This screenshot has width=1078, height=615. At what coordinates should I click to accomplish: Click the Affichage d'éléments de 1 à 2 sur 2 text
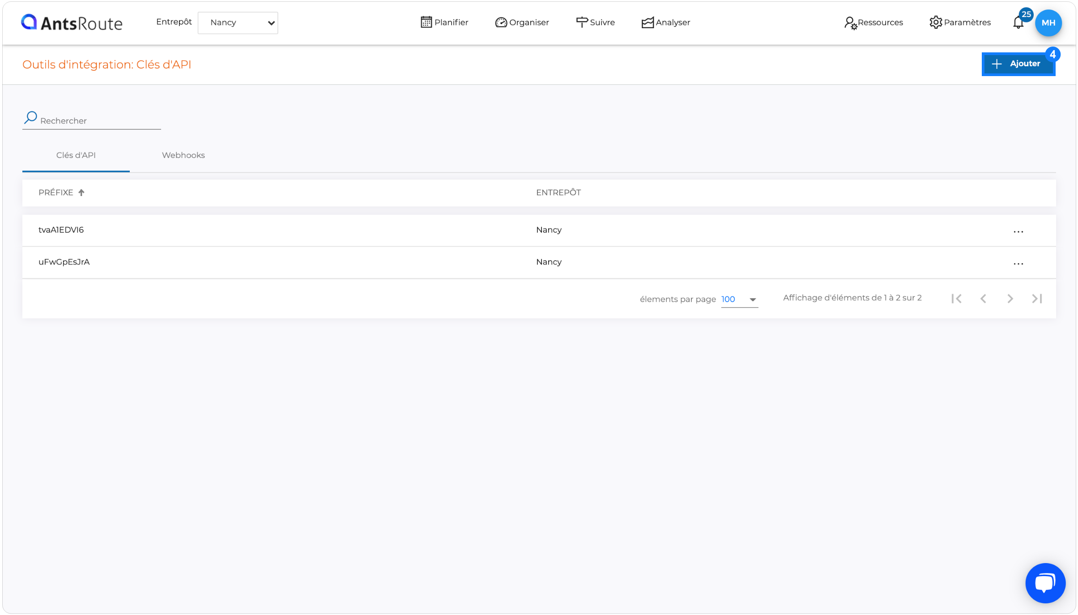(852, 298)
